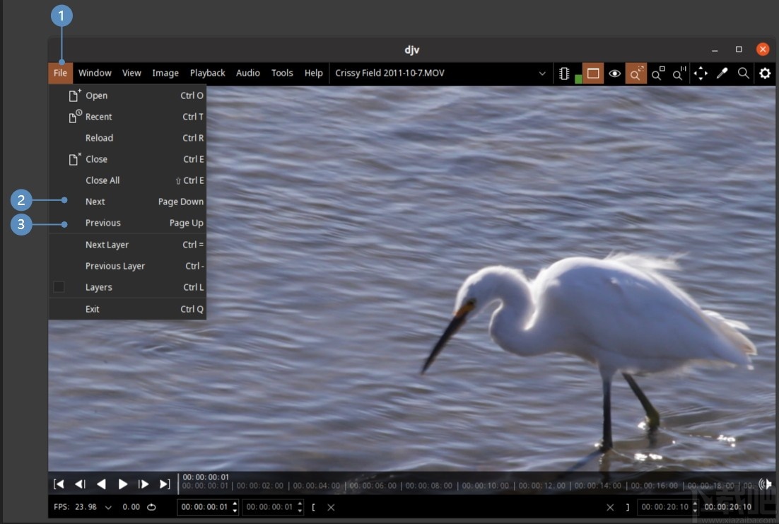The height and width of the screenshot is (524, 779).
Task: Click Exit in the File menu
Action: pos(93,309)
